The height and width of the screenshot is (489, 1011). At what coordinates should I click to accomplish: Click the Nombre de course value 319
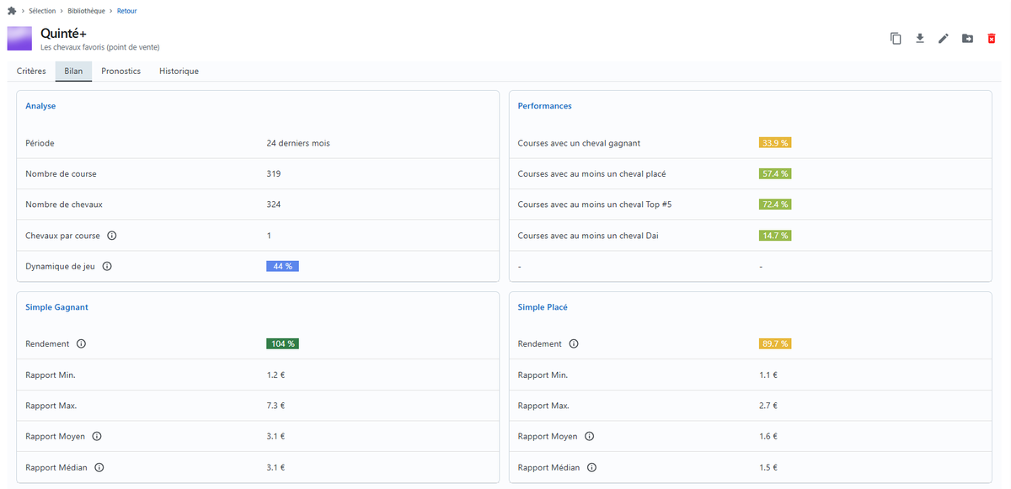pos(274,174)
